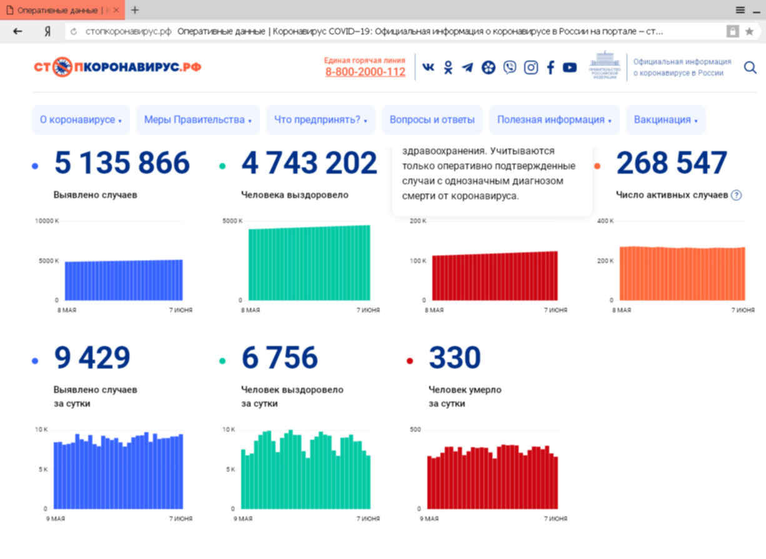Viewport: 766px width, 559px height.
Task: Click the red daily deaths bar chart
Action: pyautogui.click(x=493, y=477)
